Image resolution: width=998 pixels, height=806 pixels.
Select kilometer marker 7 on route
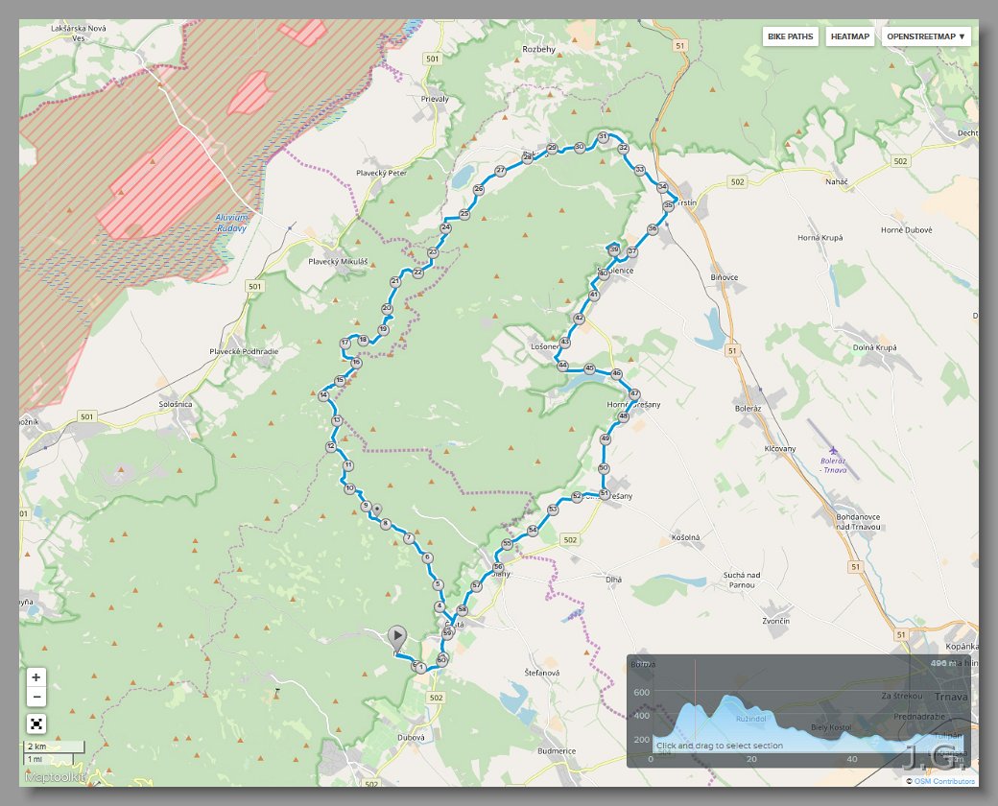[x=409, y=538]
